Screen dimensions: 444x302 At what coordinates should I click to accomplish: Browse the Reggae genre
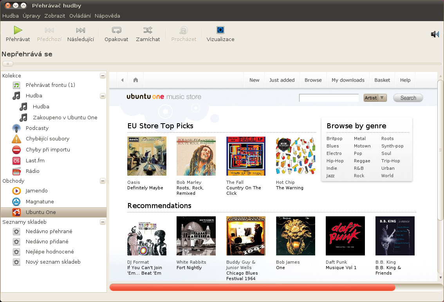(362, 161)
